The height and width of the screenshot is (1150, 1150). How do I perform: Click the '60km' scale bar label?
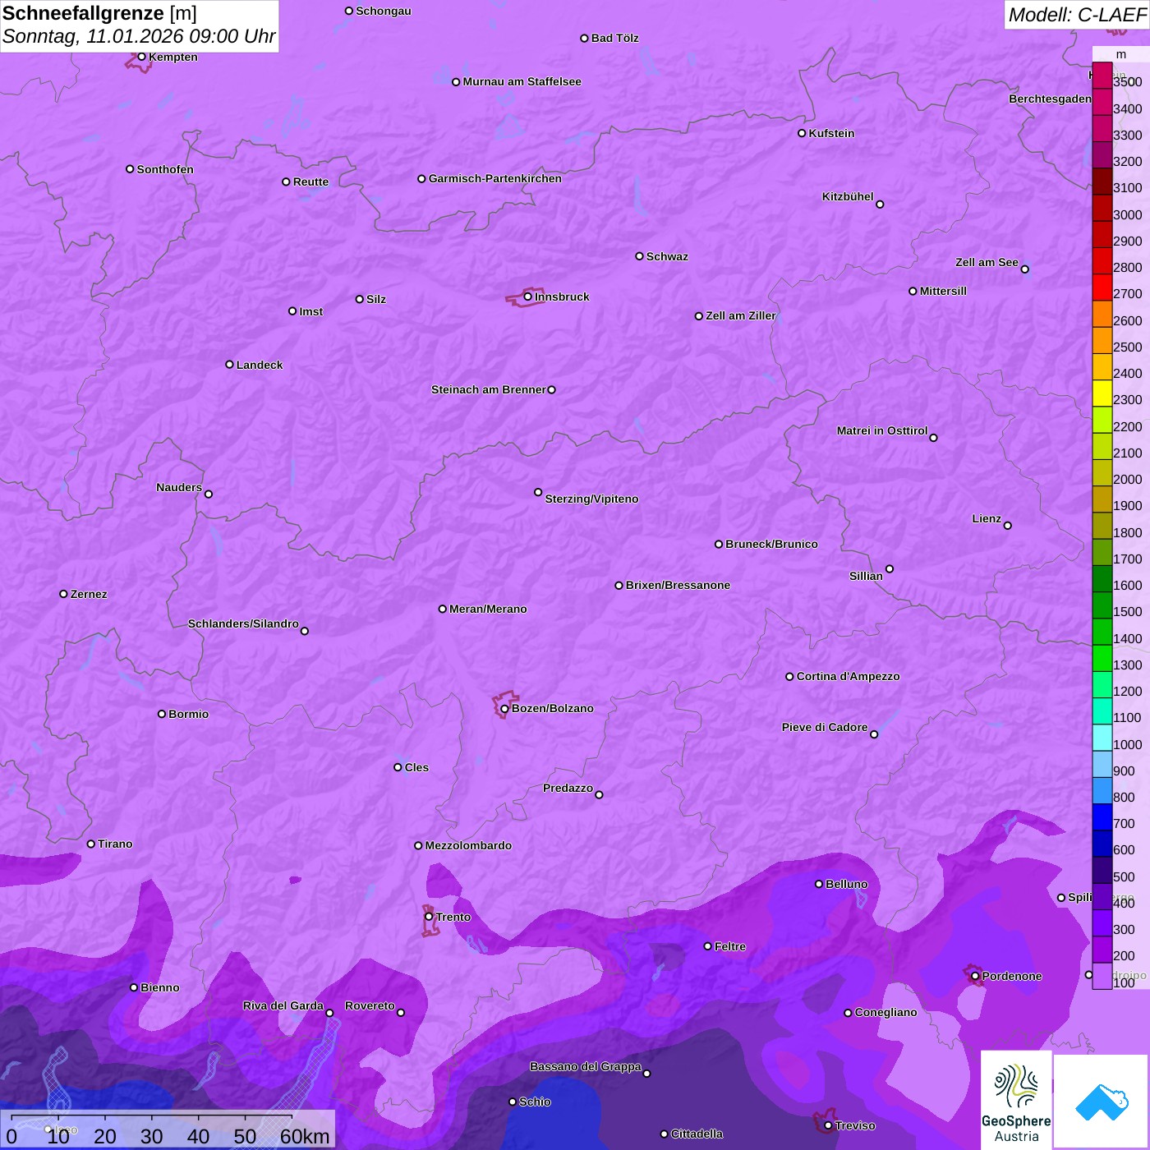tap(305, 1136)
